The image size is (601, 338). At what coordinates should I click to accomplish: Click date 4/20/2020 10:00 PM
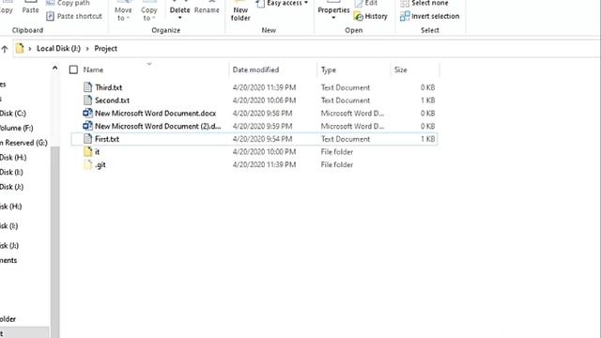point(264,152)
